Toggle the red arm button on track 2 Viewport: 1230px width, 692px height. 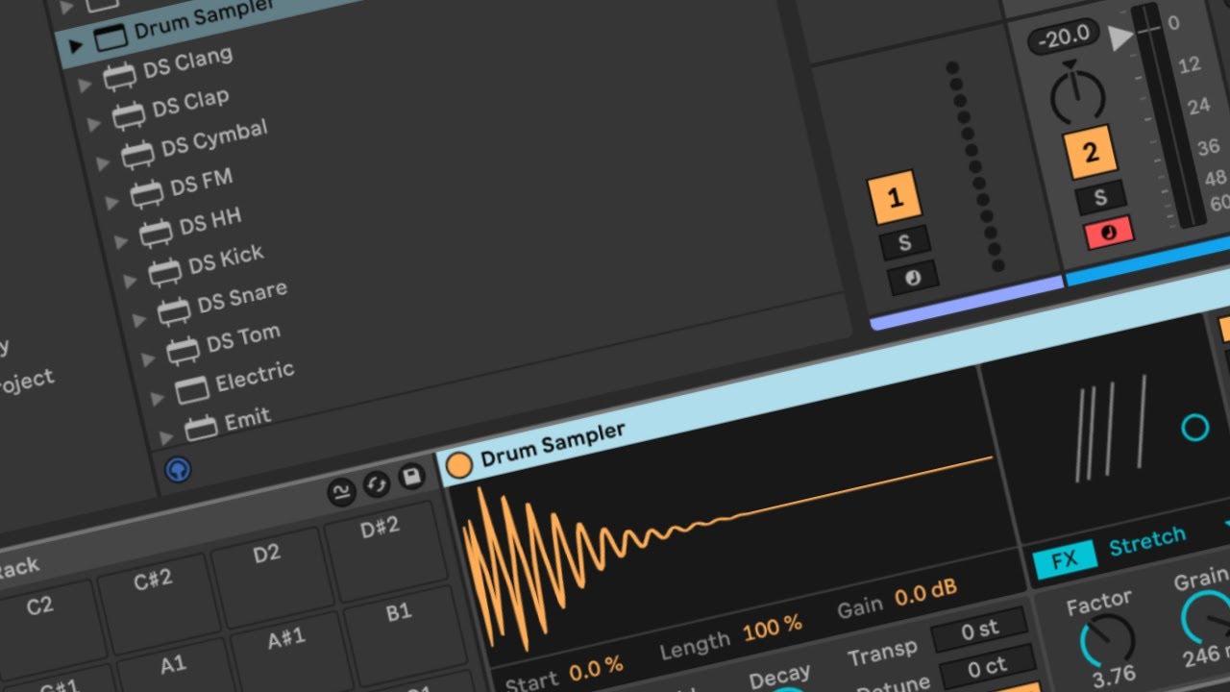click(x=1109, y=233)
